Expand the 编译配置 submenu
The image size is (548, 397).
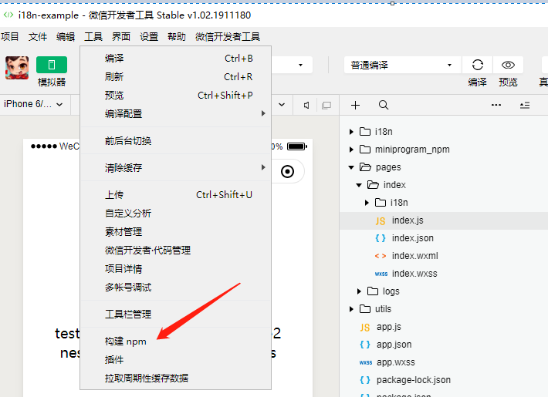click(x=175, y=114)
